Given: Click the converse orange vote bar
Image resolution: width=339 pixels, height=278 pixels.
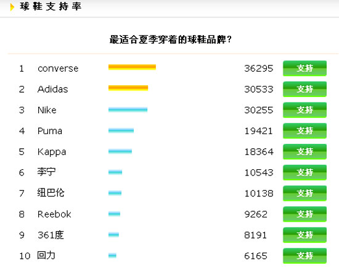Looking at the screenshot, I should point(132,67).
